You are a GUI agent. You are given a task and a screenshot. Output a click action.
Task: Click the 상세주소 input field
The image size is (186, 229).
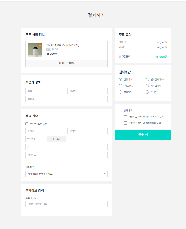point(66,155)
